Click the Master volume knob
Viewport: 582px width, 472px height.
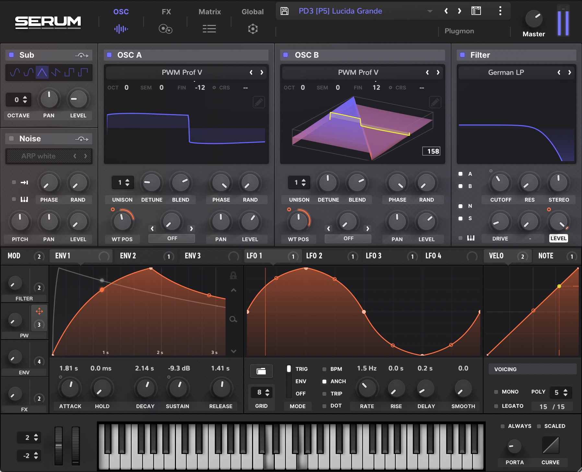(x=534, y=18)
